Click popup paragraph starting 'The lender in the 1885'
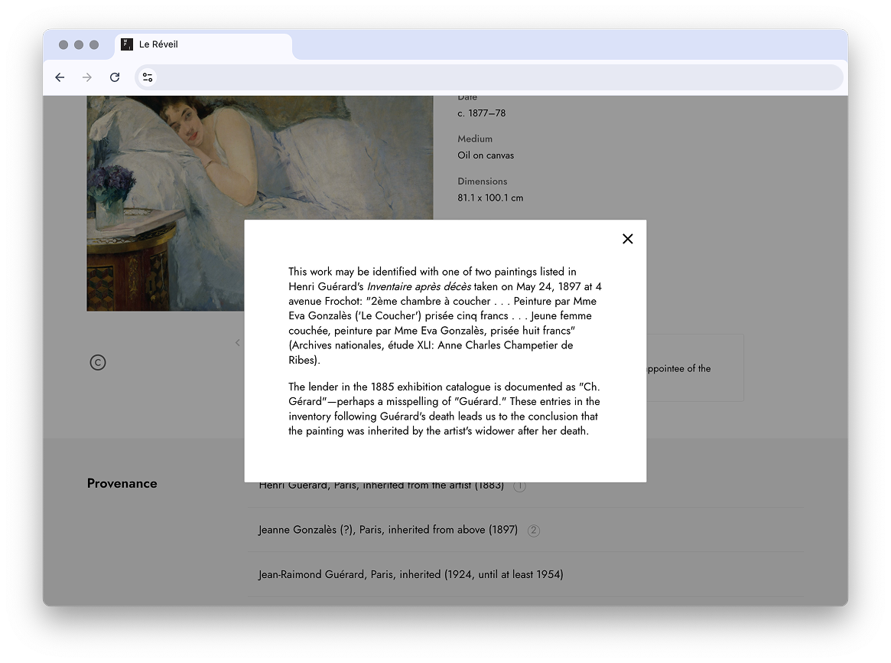 444,409
